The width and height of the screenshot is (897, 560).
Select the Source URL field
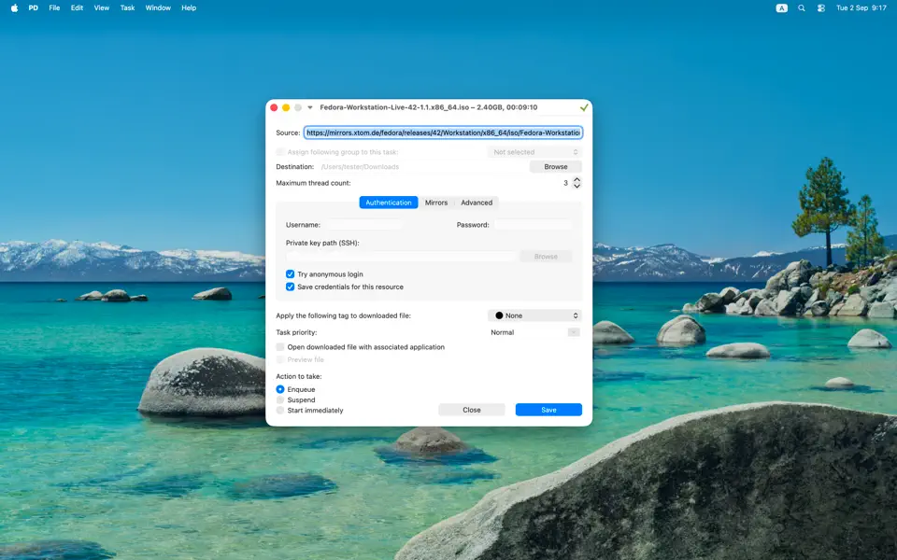(442, 132)
